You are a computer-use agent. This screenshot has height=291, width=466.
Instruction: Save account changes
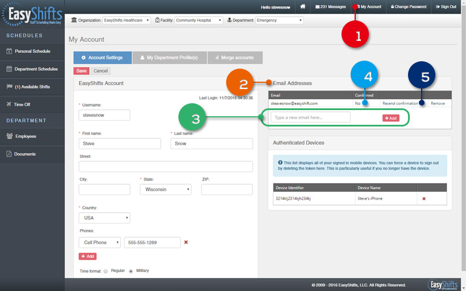pyautogui.click(x=81, y=71)
